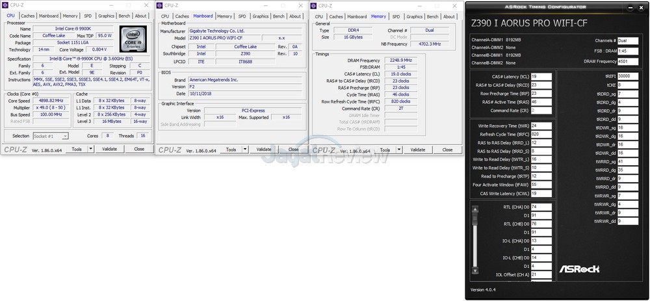Click the Intel Core i9 processor logo
The image size is (650, 301).
[133, 38]
